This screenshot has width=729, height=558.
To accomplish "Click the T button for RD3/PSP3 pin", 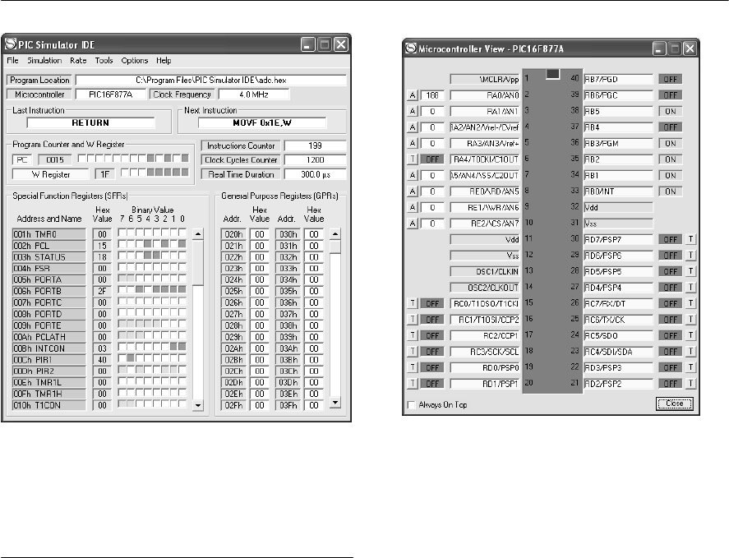I will point(691,368).
